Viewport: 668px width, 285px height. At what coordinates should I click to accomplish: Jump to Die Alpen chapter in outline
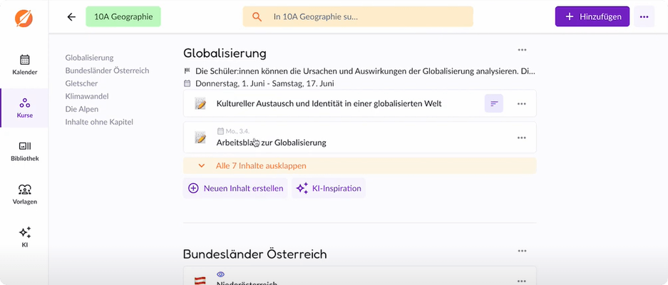[x=81, y=109]
